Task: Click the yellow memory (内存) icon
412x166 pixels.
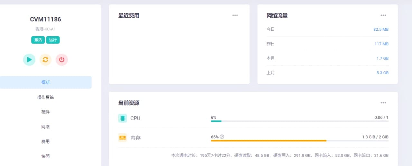Action: tap(123, 138)
